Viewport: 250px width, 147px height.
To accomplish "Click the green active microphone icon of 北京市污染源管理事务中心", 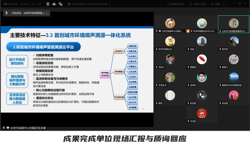I will [220, 31].
